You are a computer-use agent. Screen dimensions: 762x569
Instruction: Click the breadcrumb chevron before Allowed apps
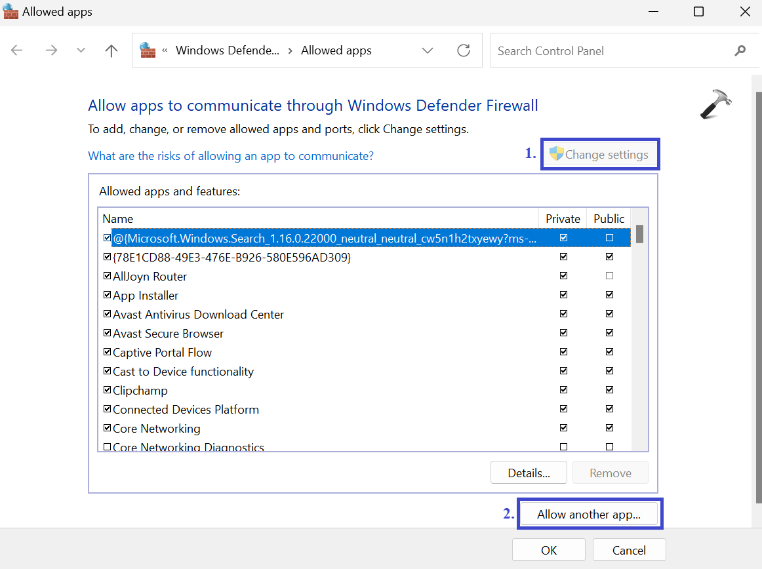coord(291,50)
